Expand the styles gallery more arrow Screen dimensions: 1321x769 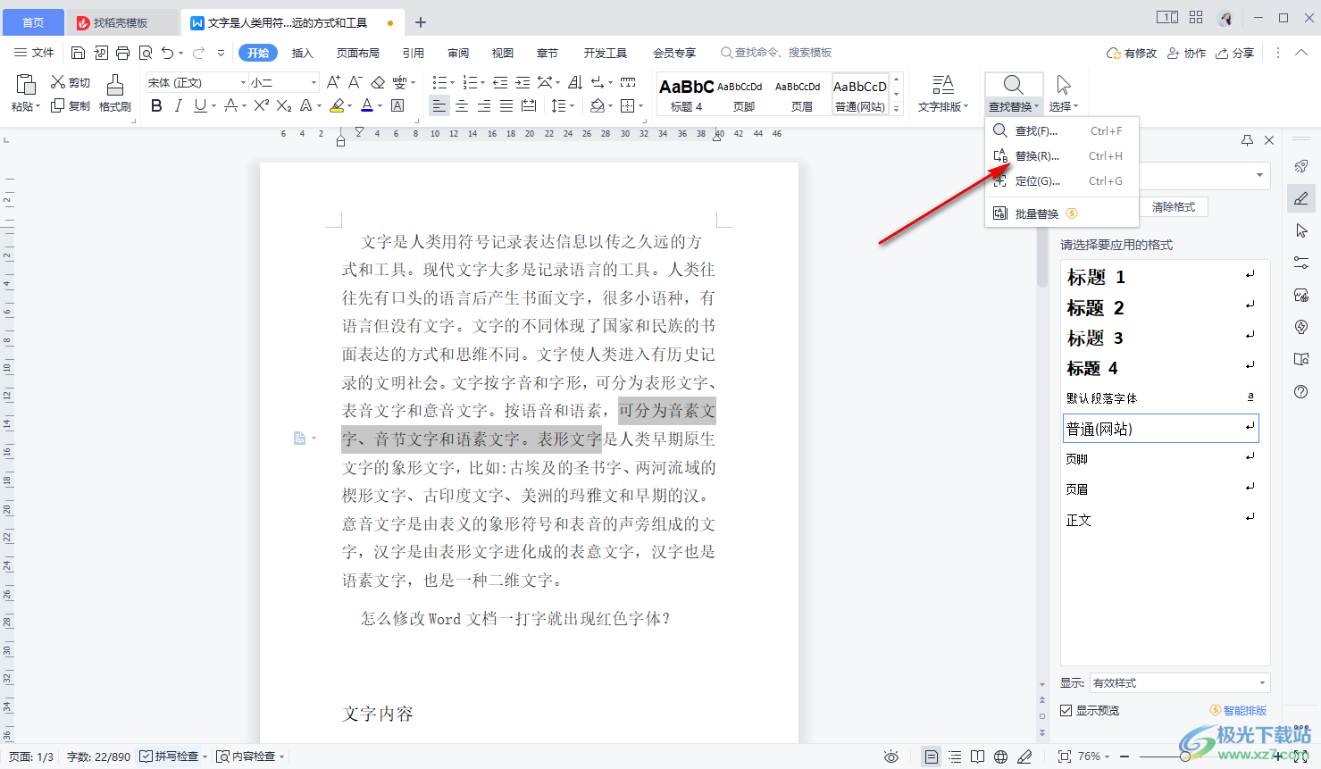[x=897, y=109]
